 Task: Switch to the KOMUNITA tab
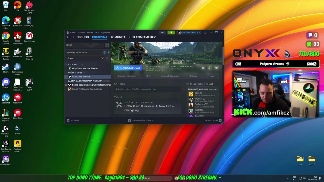pyautogui.click(x=118, y=37)
